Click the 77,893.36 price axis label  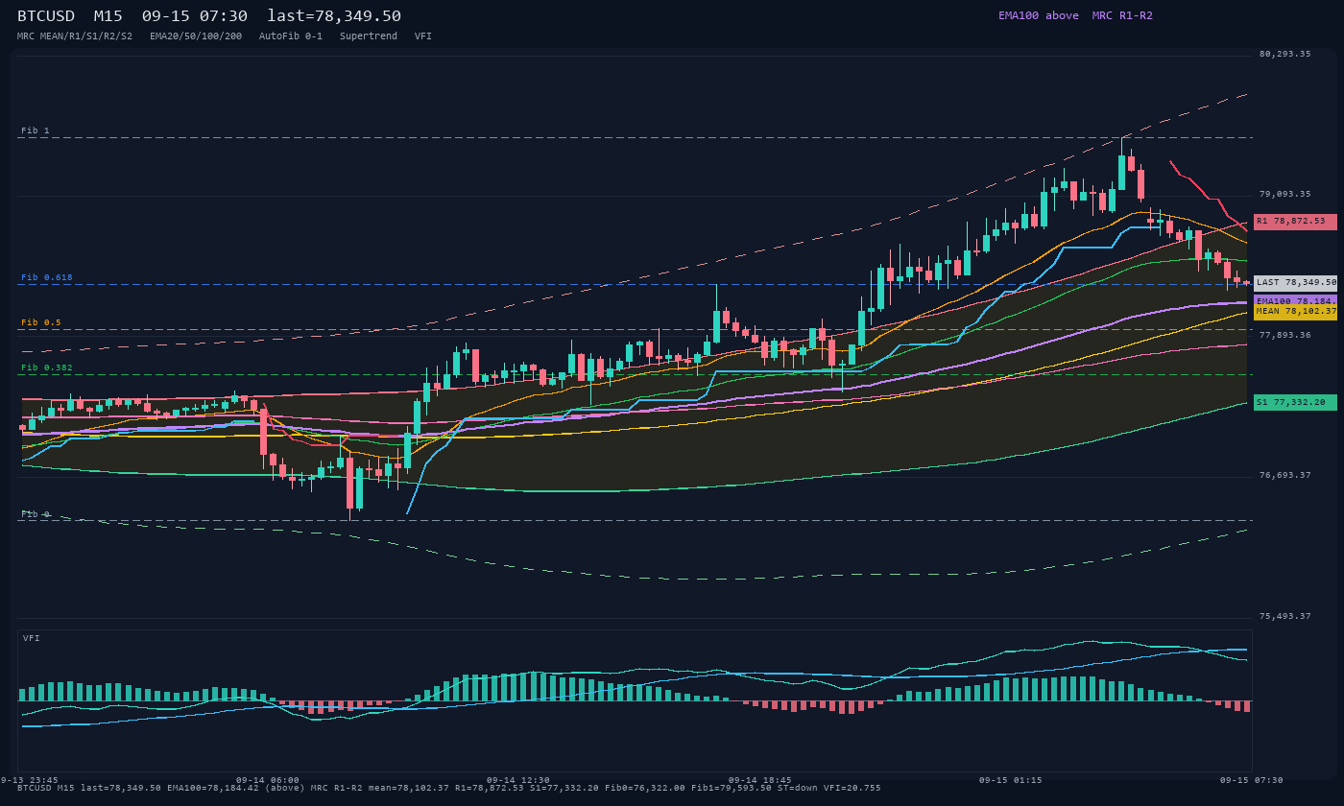1284,335
